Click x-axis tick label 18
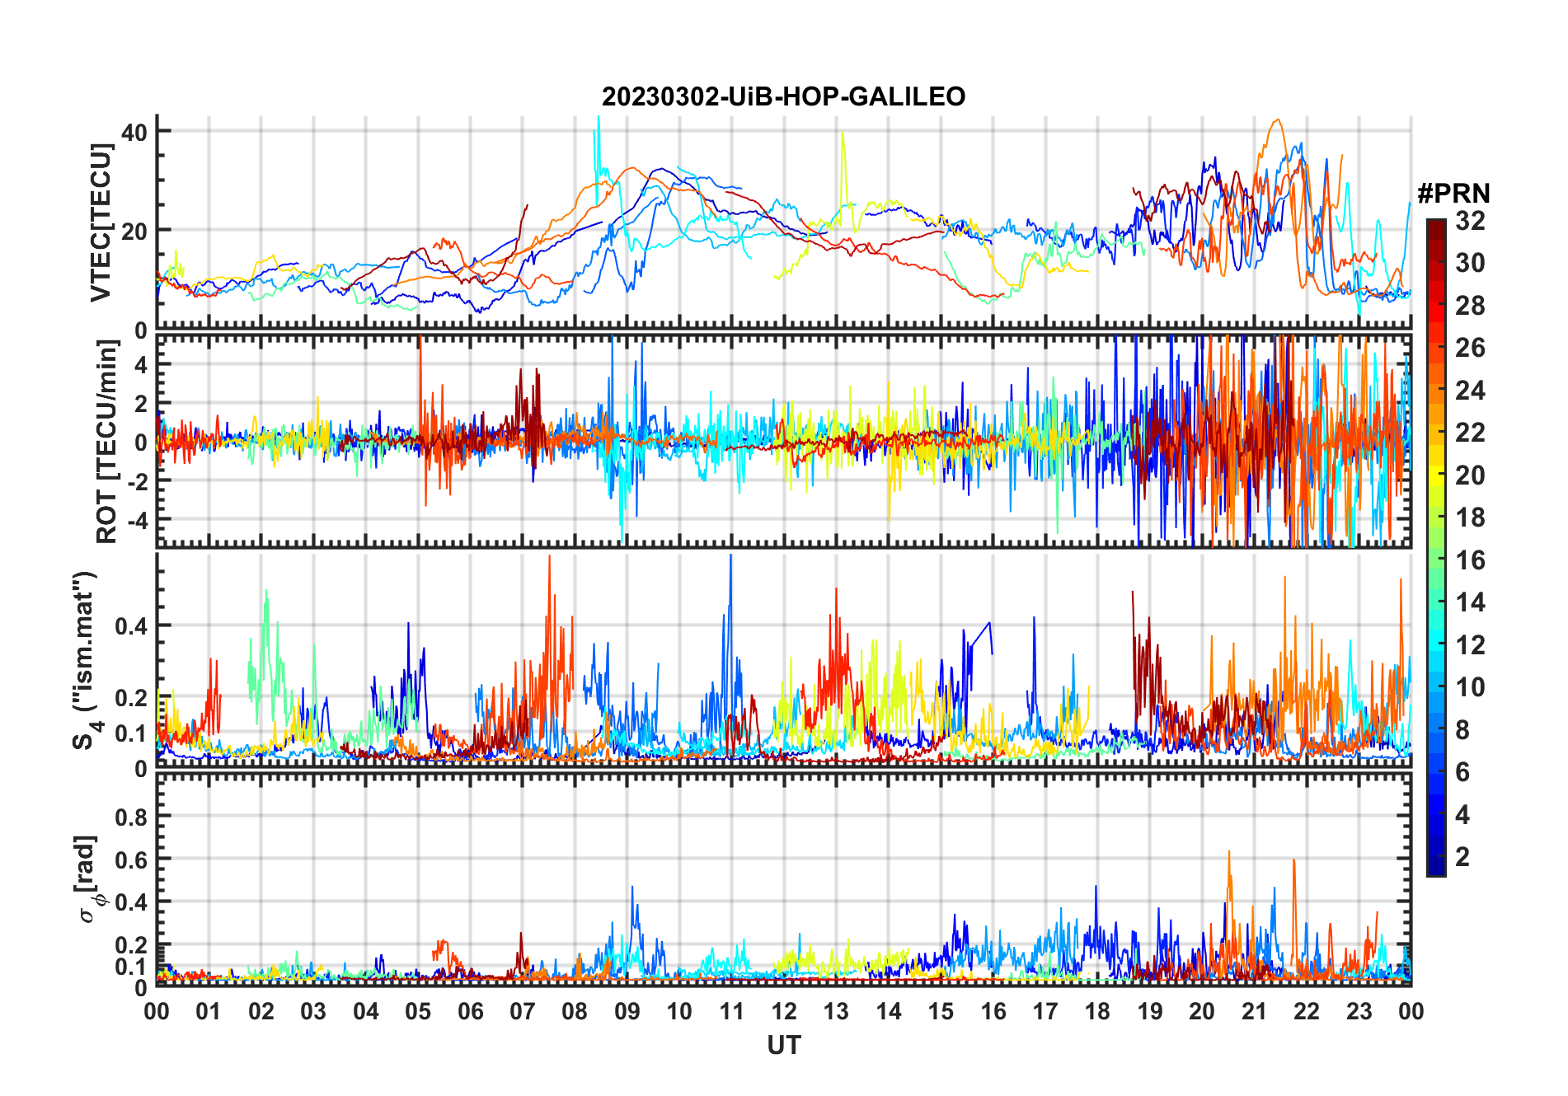 pos(1097,1011)
